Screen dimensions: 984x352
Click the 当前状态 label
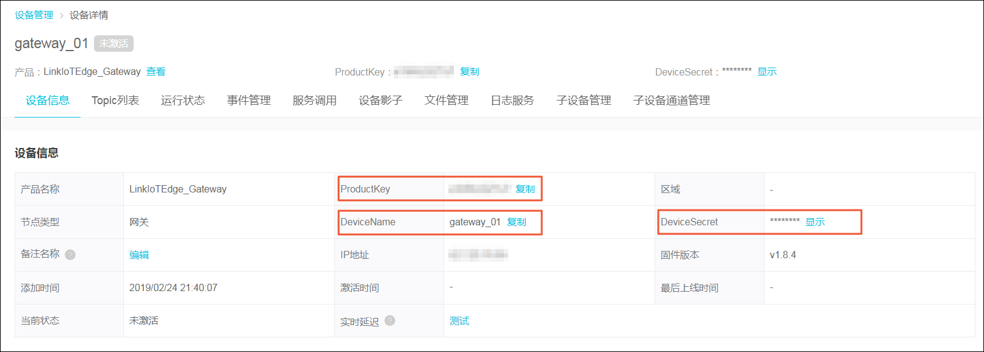[40, 320]
